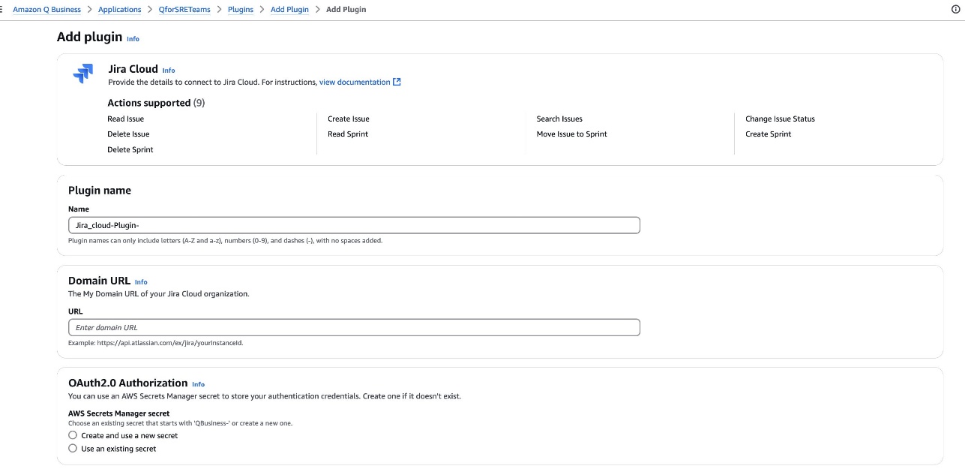
Task: Click the 'Enter domain URL' input field
Action: coord(354,327)
